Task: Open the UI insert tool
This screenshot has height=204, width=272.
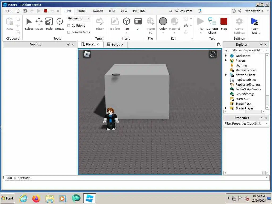Action: 138,24
